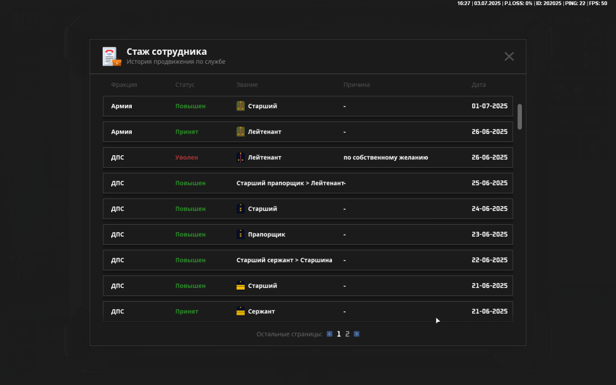Image resolution: width=616 pixels, height=385 pixels.
Task: Click the Дата column header
Action: [479, 84]
